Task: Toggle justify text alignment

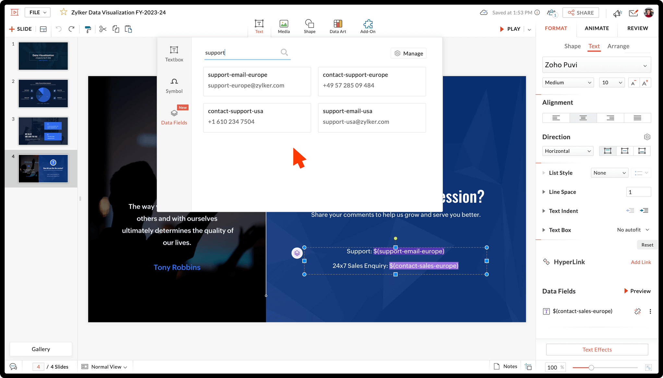Action: pos(637,118)
